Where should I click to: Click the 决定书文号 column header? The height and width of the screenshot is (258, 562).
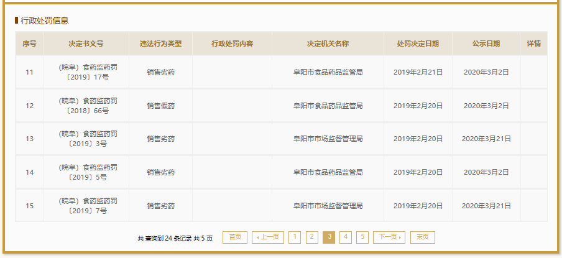[x=86, y=44]
